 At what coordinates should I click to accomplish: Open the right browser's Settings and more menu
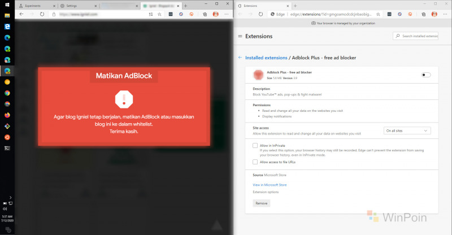point(445,14)
